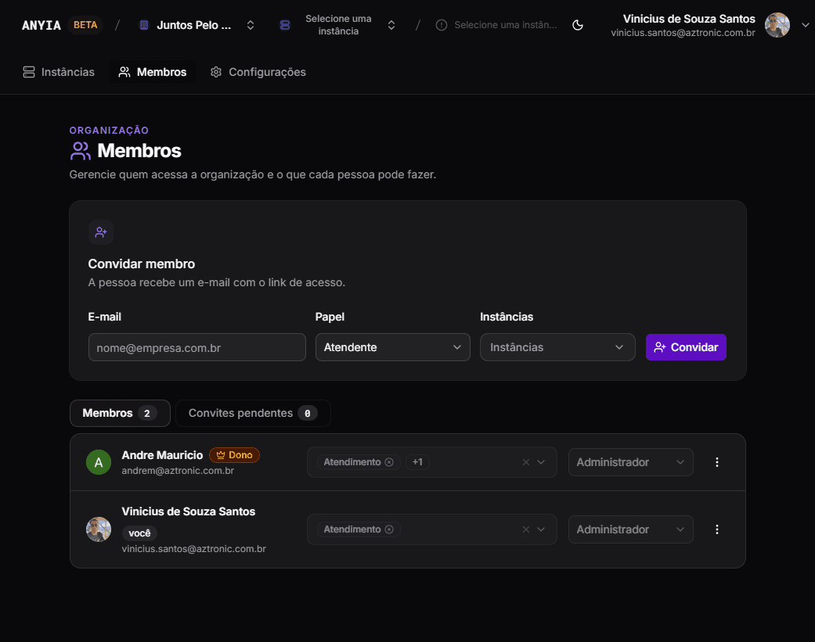Click Vinicius de Souza Santos's avatar in list

[99, 529]
